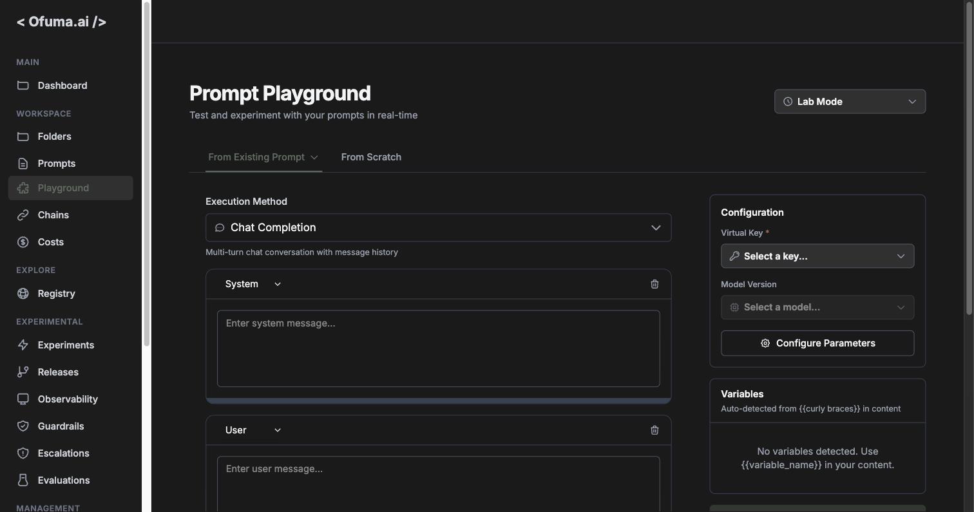
Task: Click the sidebar vertical scrollbar
Action: pos(147,174)
